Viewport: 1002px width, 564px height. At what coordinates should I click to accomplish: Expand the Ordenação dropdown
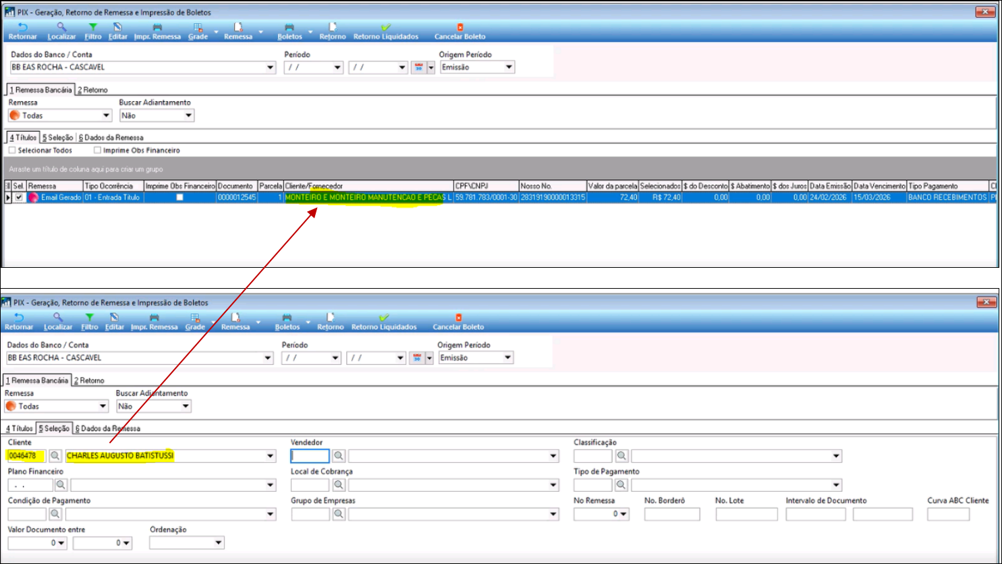coord(219,543)
